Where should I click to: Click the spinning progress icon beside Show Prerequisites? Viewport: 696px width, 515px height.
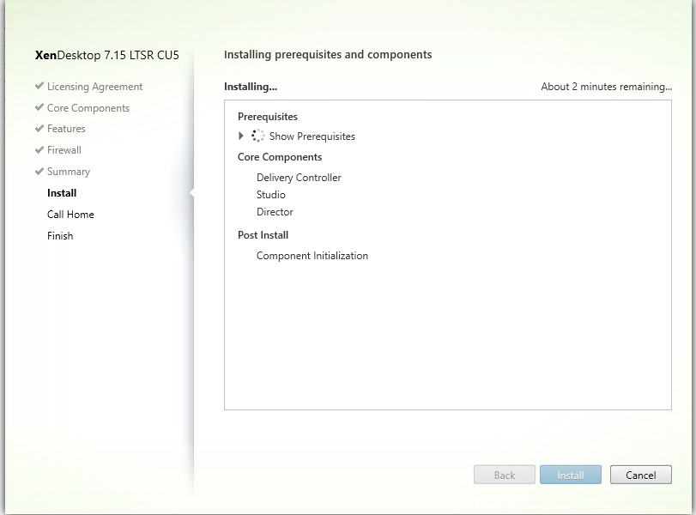258,136
